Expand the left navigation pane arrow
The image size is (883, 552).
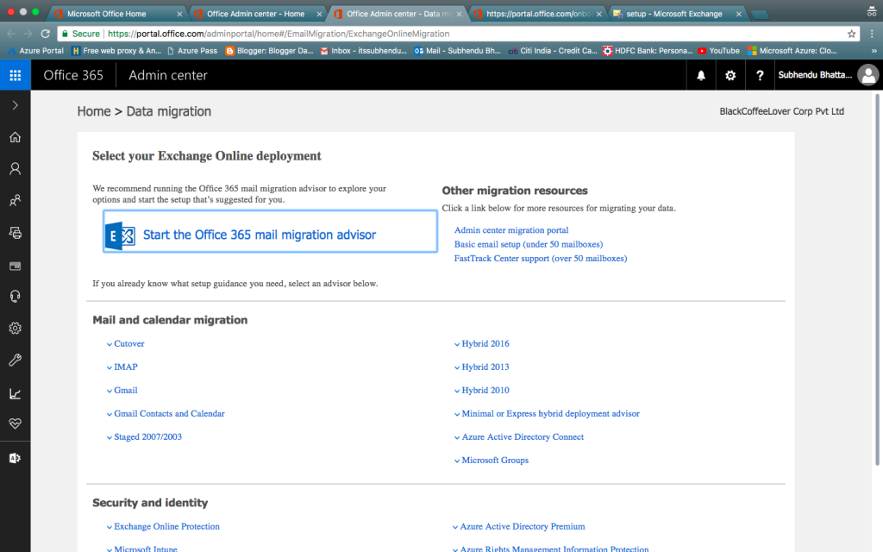pyautogui.click(x=16, y=105)
